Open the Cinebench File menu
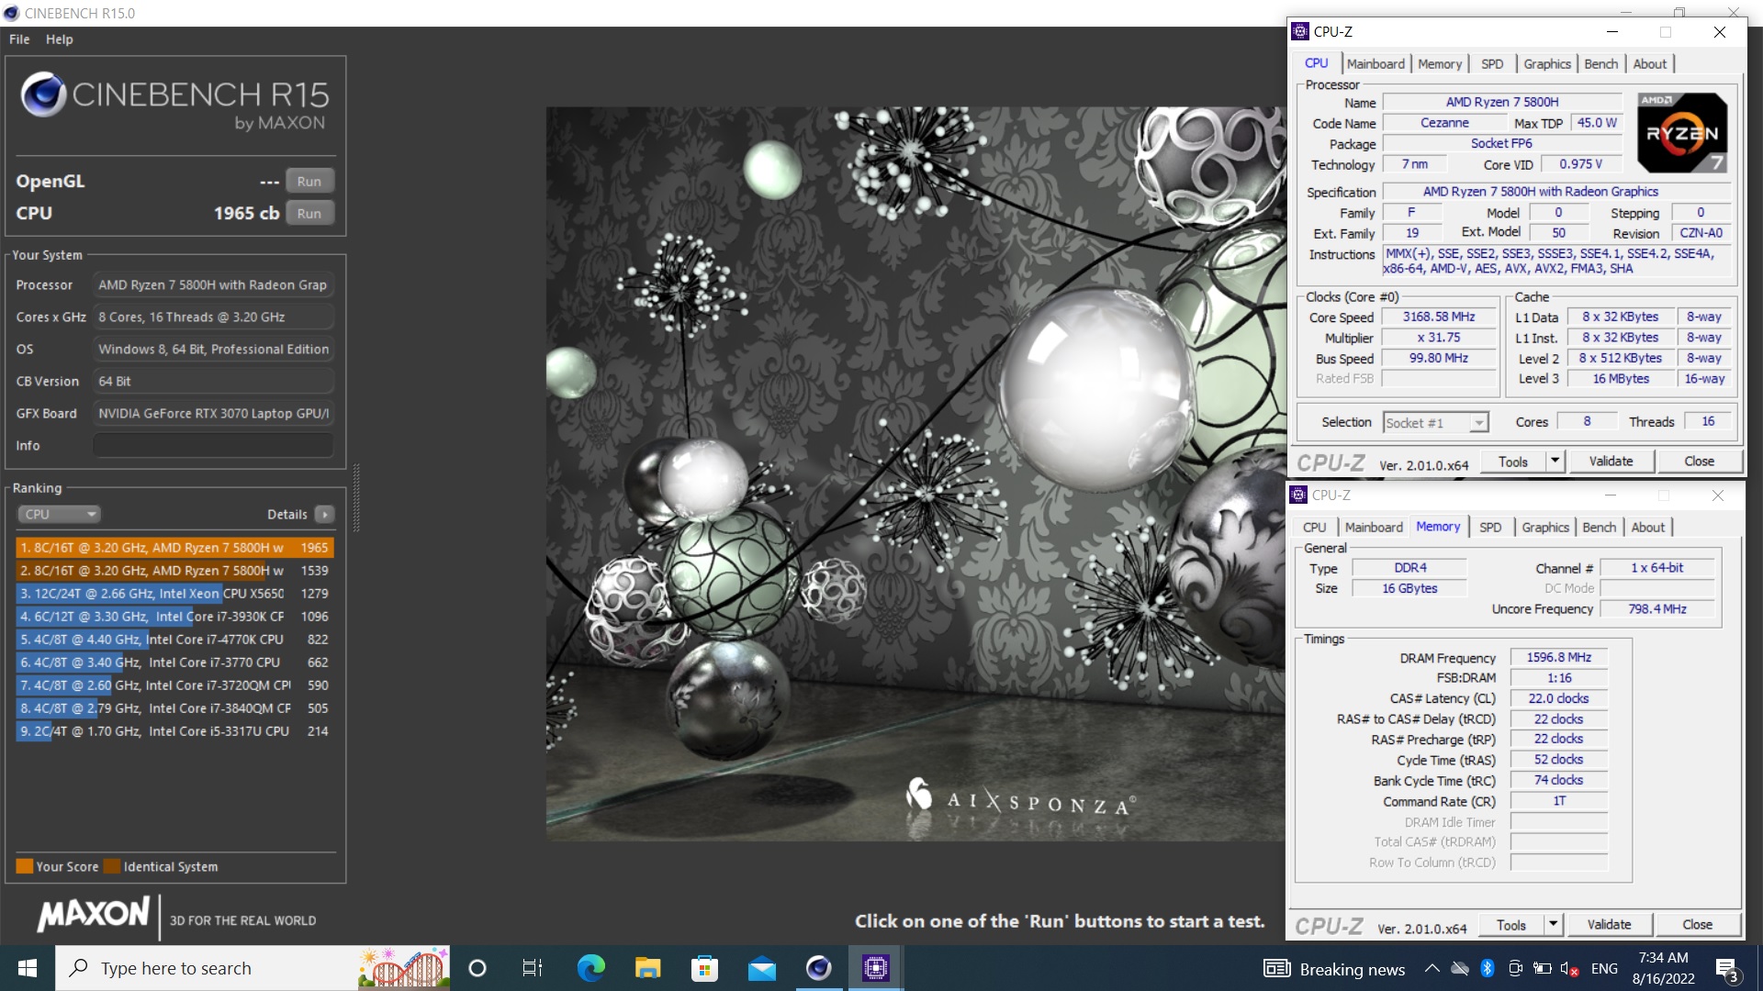Screen dimensions: 1763x991 click(x=19, y=39)
